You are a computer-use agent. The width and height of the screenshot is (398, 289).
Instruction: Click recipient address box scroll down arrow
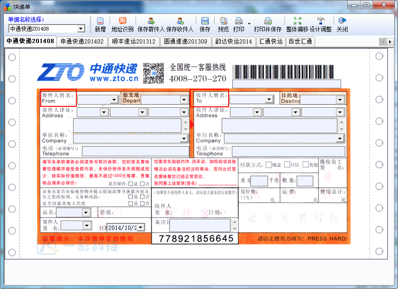tap(342, 129)
